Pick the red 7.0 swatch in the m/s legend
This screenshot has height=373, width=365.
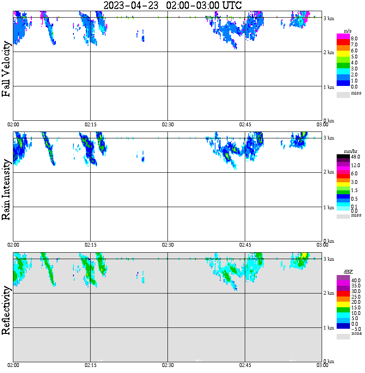click(343, 43)
